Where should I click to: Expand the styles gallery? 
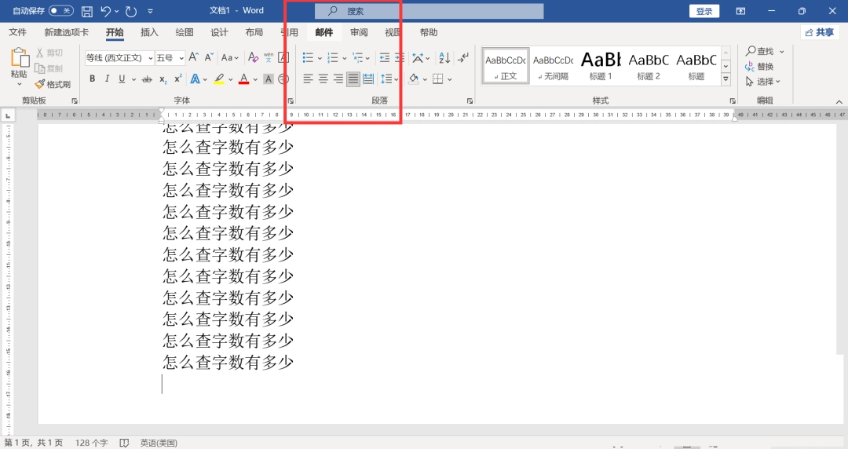[x=726, y=79]
